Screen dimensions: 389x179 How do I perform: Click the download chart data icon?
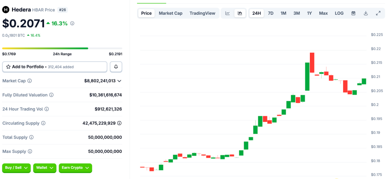(x=366, y=13)
